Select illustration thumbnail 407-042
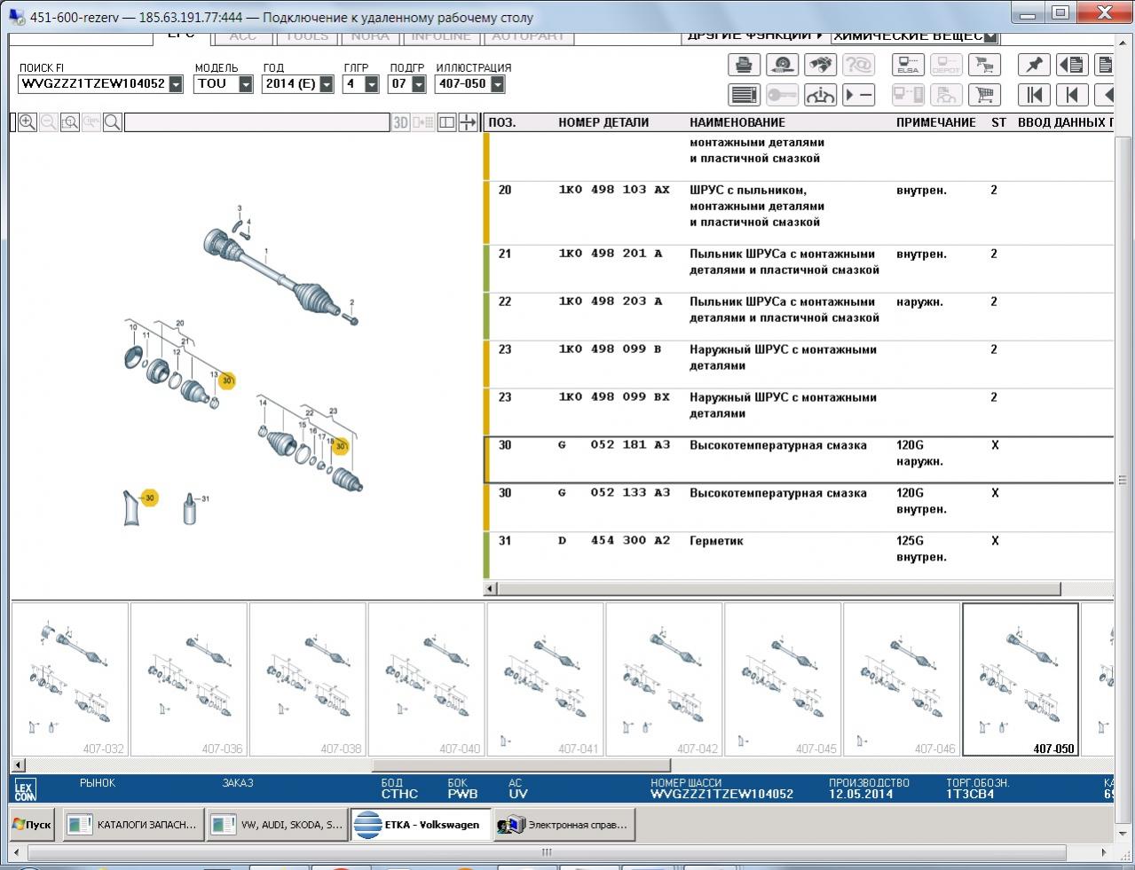The image size is (1135, 870). [x=665, y=679]
